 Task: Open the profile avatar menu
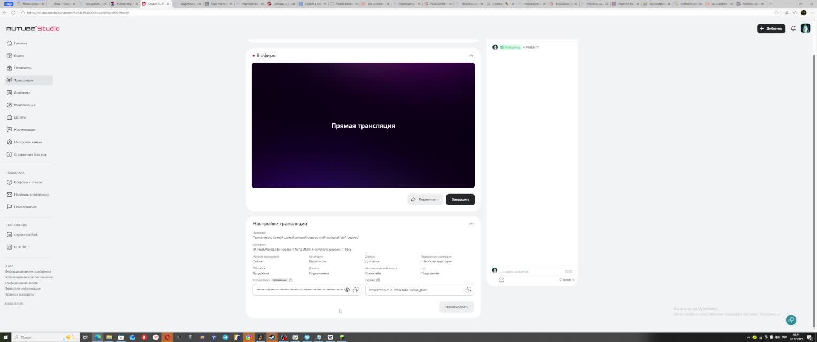click(x=805, y=28)
